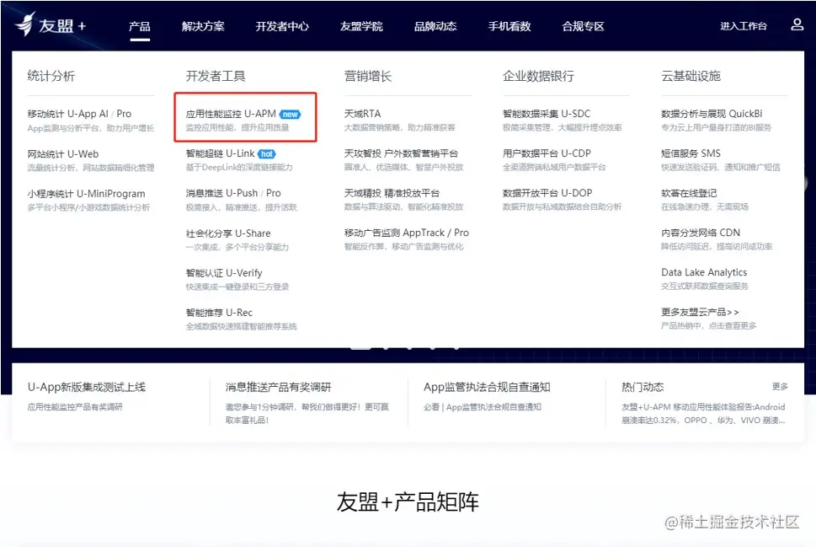Screen dimensions: 816x547
Task: Click the 开发者工具 category heading
Action: pos(216,76)
